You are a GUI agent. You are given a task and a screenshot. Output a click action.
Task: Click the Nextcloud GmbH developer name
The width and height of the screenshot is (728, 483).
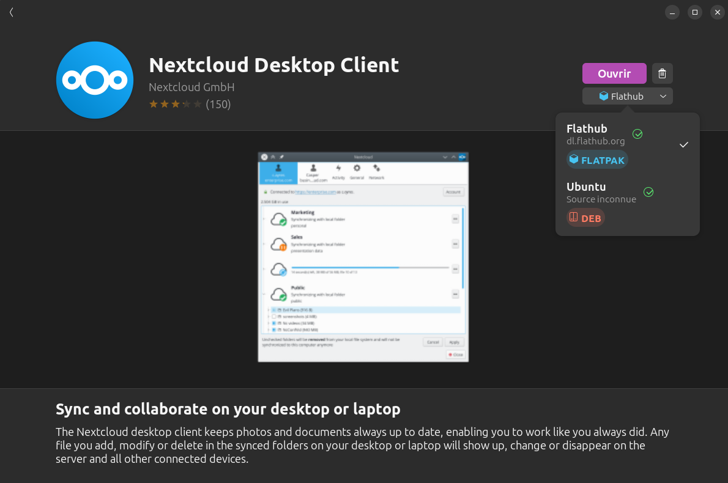click(x=191, y=87)
